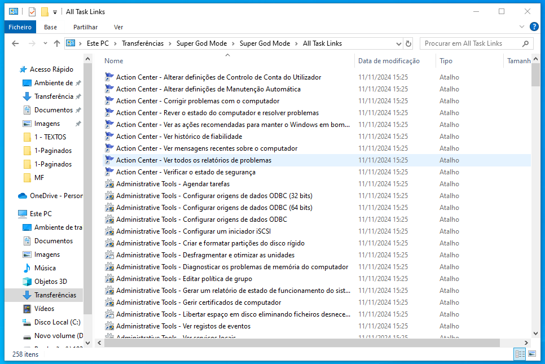Open the Customize Quick Access Toolbar dropdown
The width and height of the screenshot is (545, 364).
point(55,12)
